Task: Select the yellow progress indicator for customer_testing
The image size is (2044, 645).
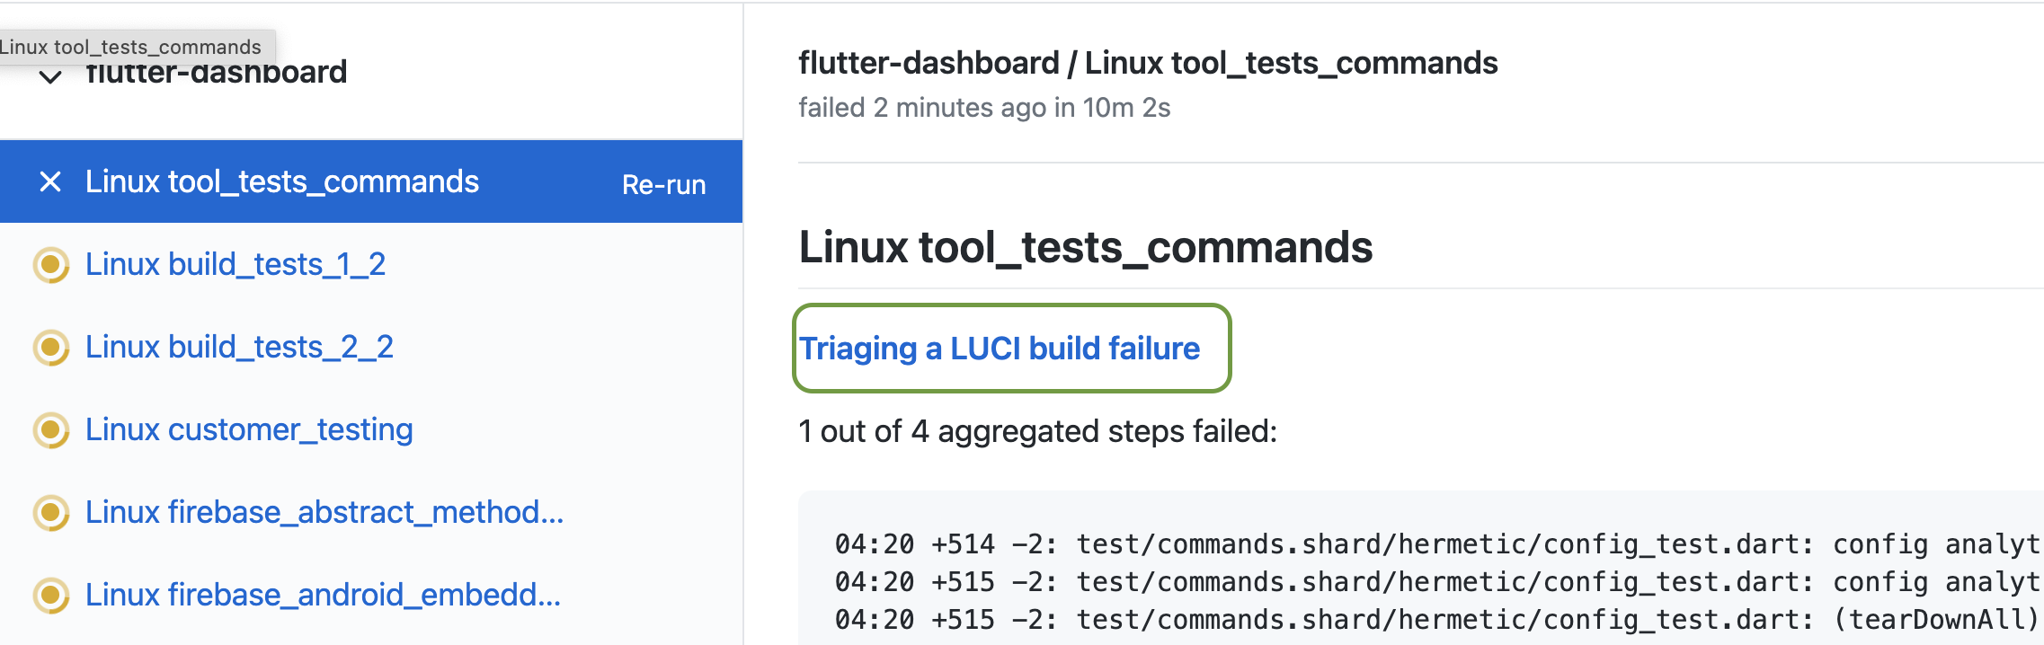Action: tap(52, 429)
